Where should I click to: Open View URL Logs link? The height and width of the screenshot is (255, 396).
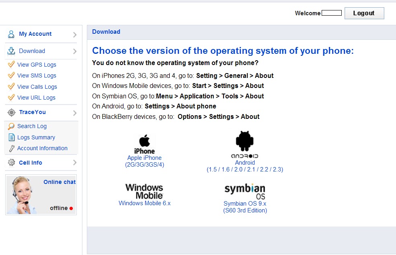tap(36, 98)
